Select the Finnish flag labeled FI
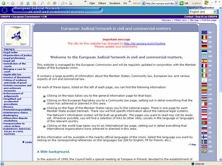The image size is (222, 166). point(204,137)
